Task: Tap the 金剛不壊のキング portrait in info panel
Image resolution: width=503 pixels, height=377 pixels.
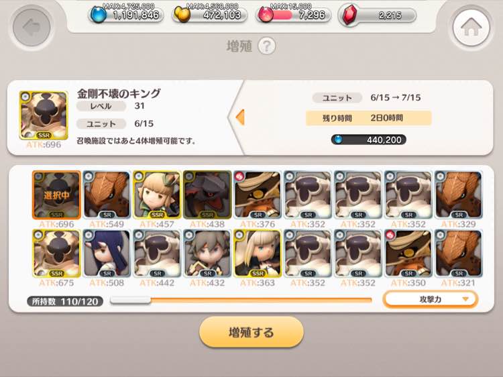Action: 44,115
